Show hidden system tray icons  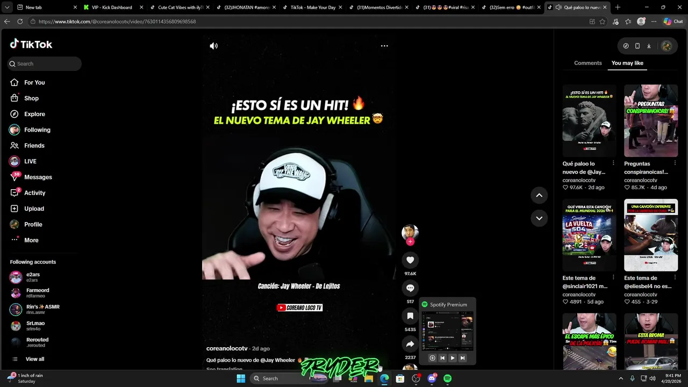click(621, 378)
